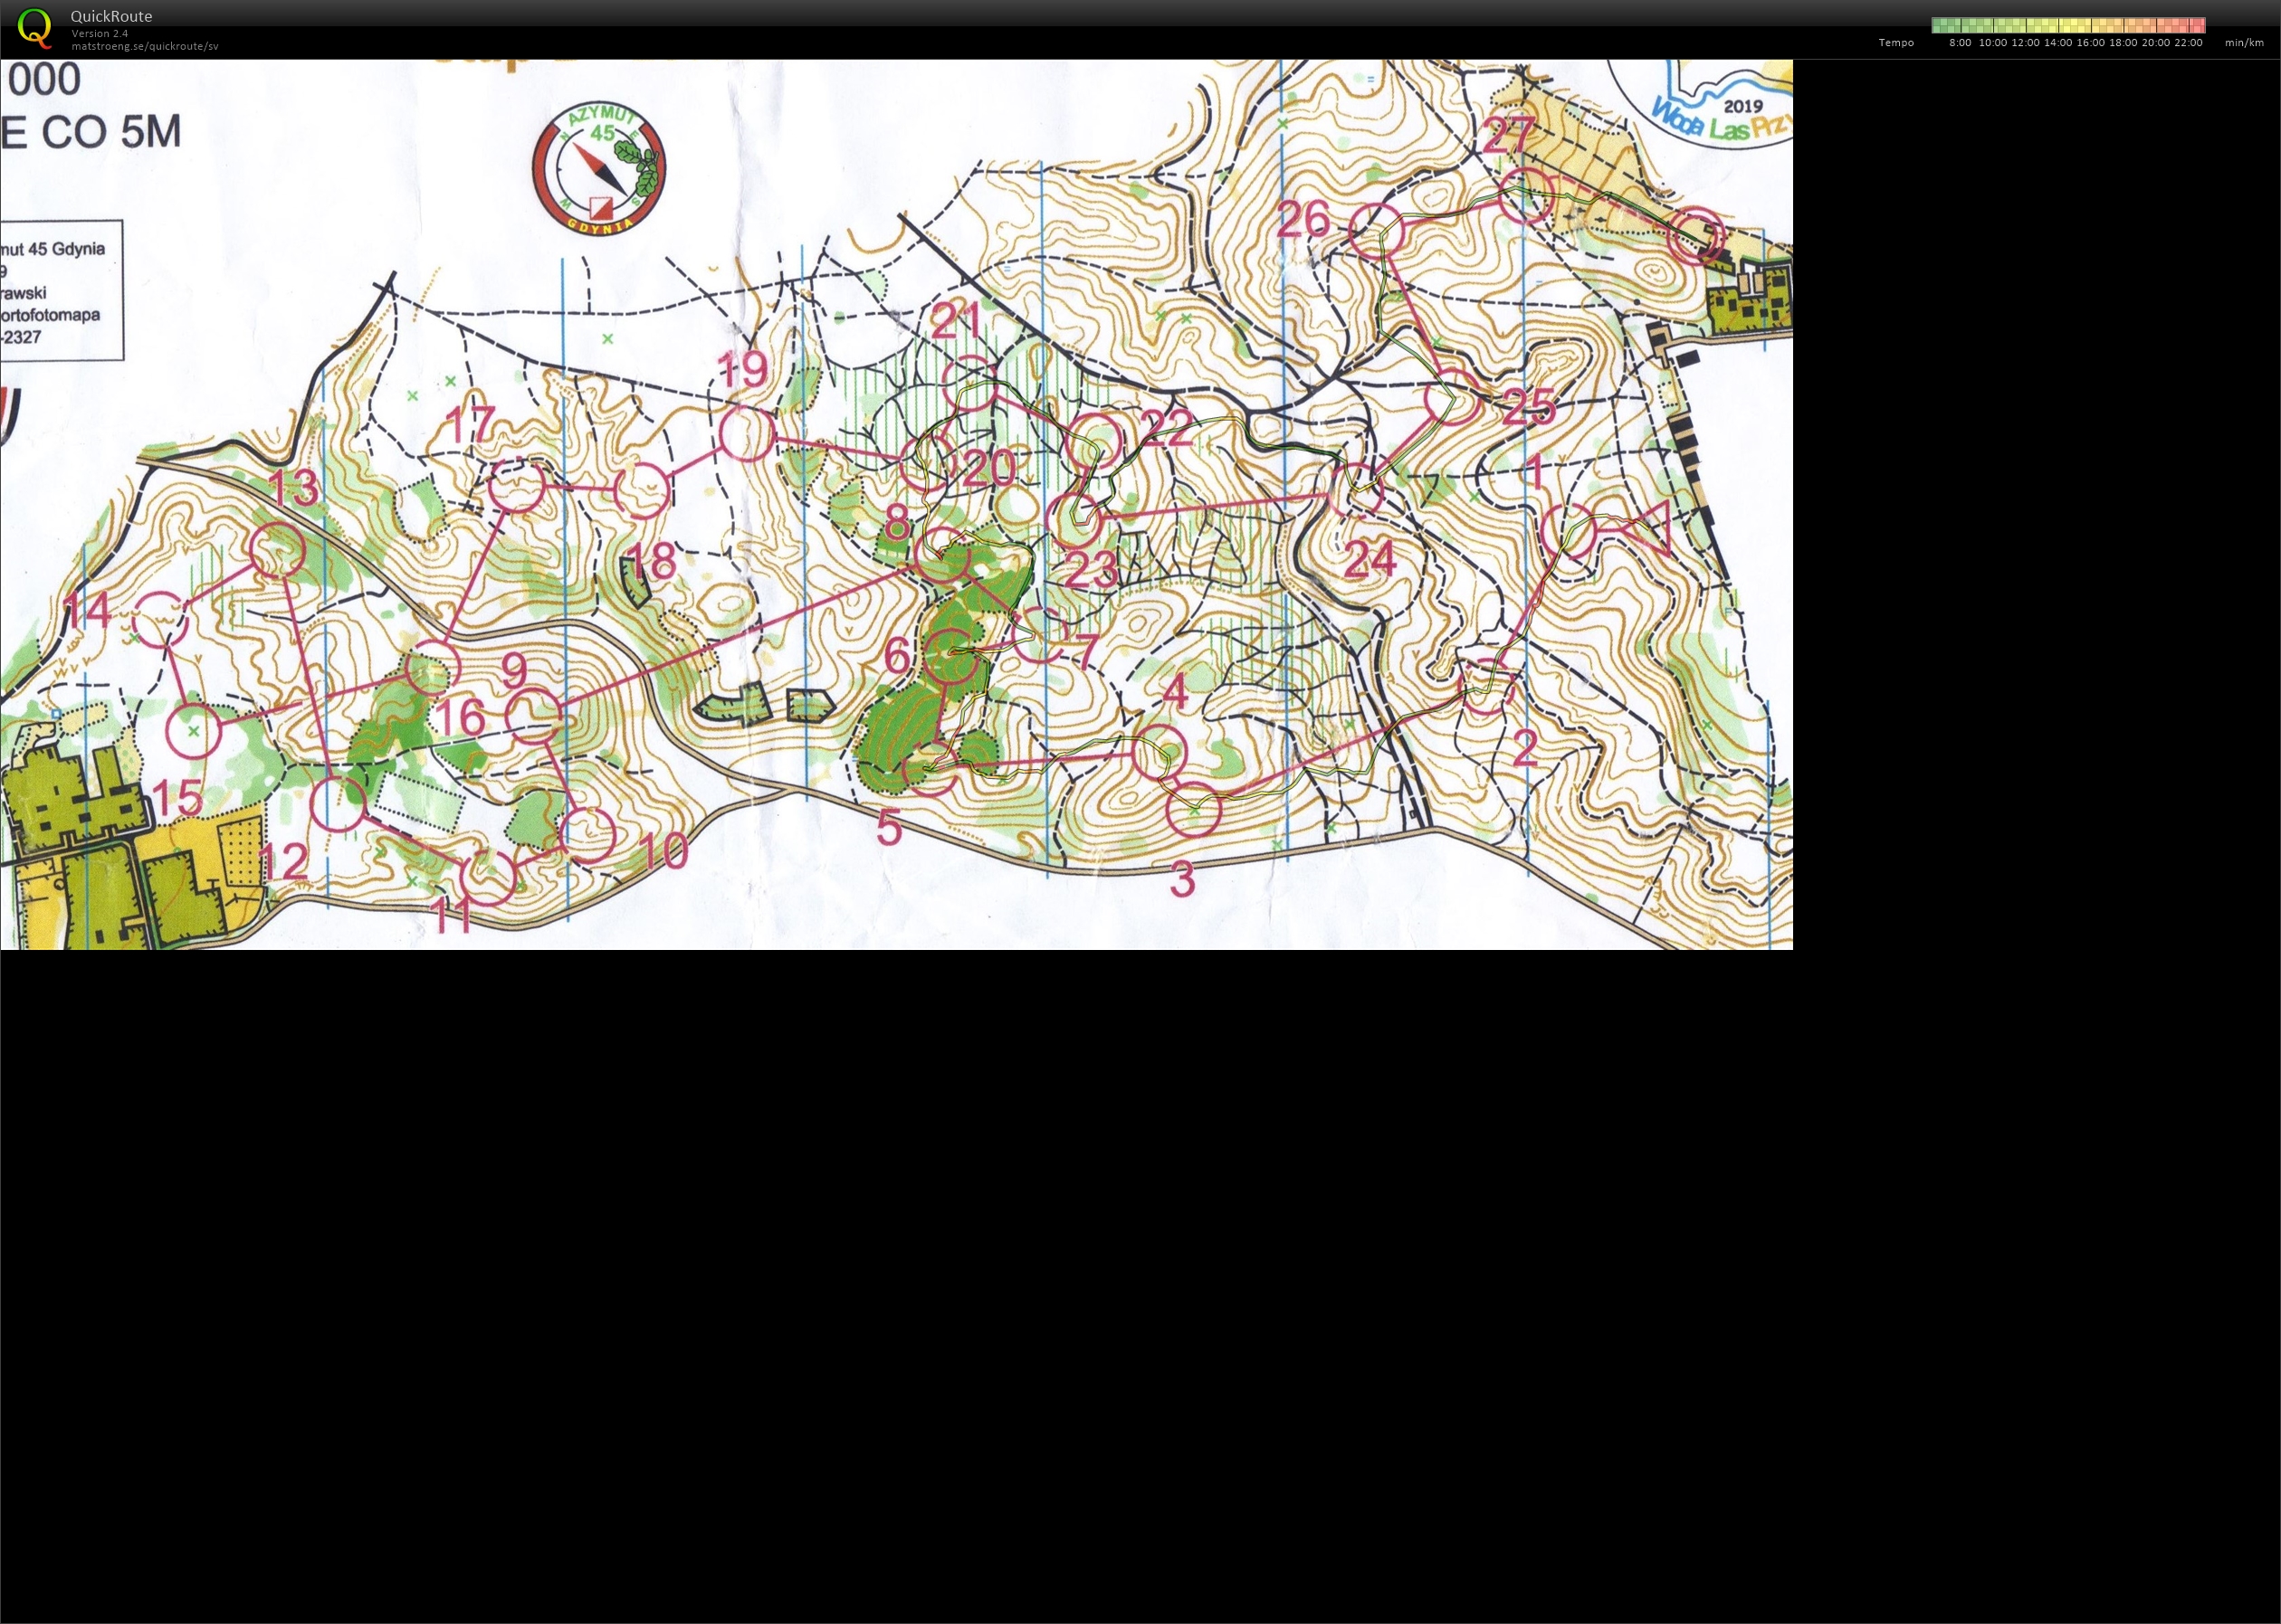
Task: Click control number 23 label
Action: (1091, 570)
